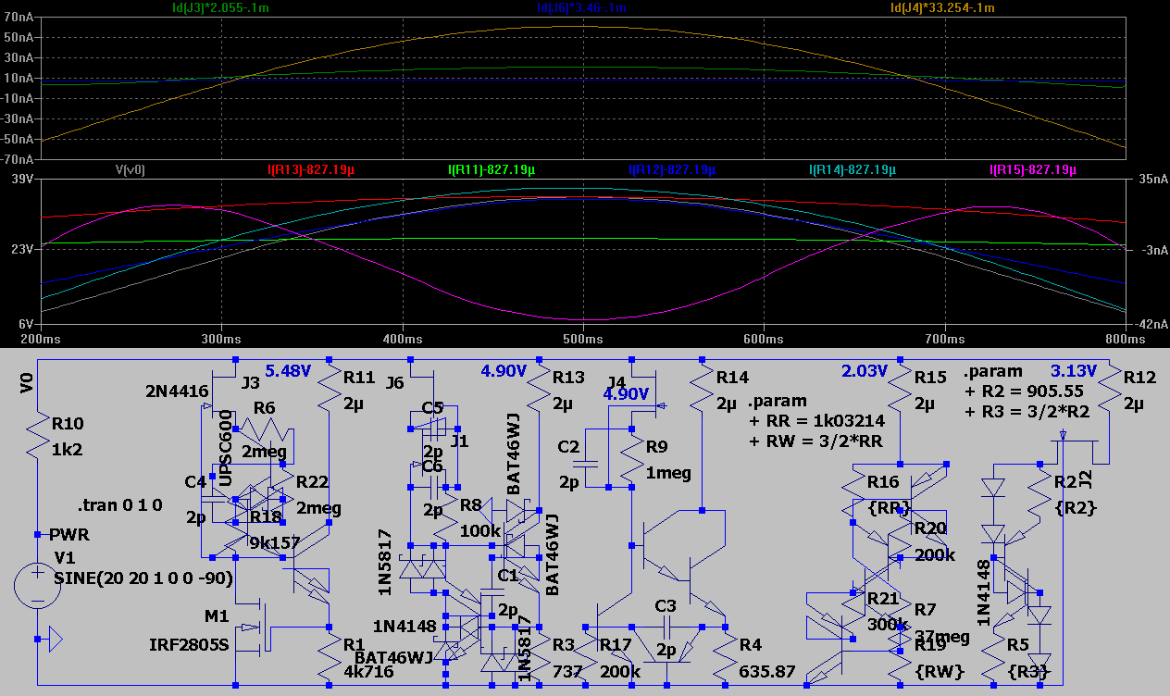Click the 3.13V voltage readout
Screen dimensions: 1170x696
click(1074, 371)
